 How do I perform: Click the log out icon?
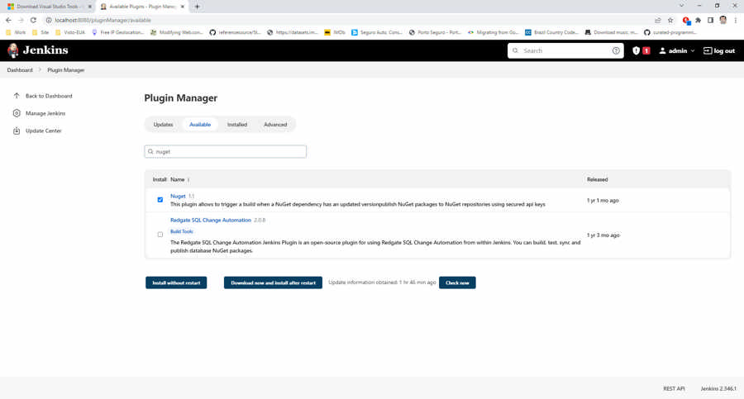[708, 51]
